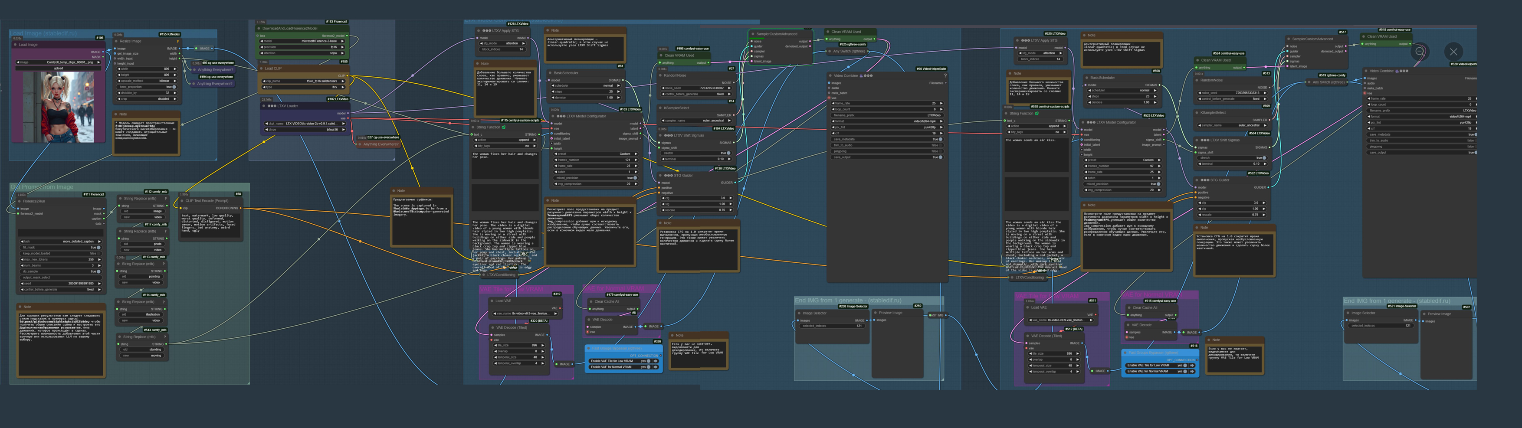The height and width of the screenshot is (428, 1522).
Task: Collapse the CLIP Text Encode (Prompt) node dot
Action: point(182,201)
